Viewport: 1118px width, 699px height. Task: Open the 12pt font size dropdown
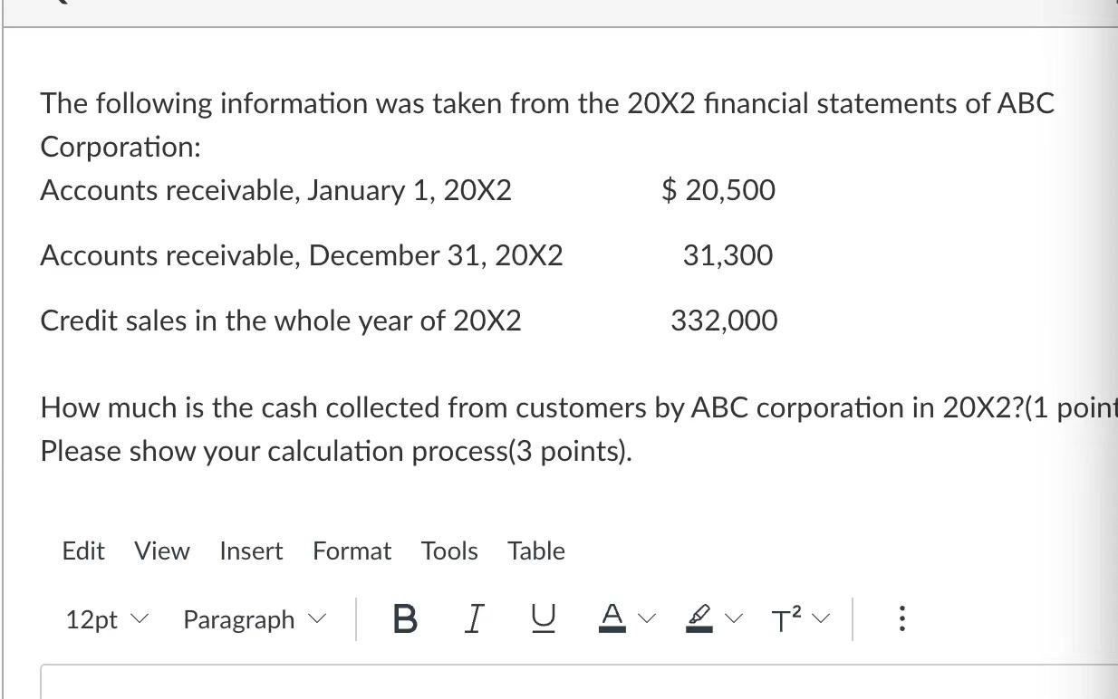click(x=105, y=619)
